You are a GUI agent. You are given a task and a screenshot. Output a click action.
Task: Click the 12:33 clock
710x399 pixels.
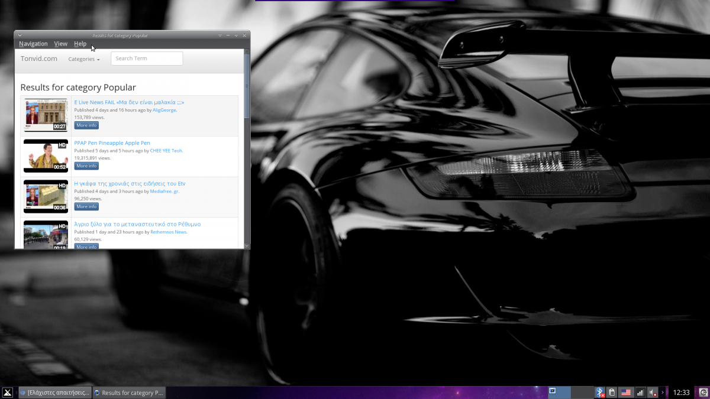682,392
